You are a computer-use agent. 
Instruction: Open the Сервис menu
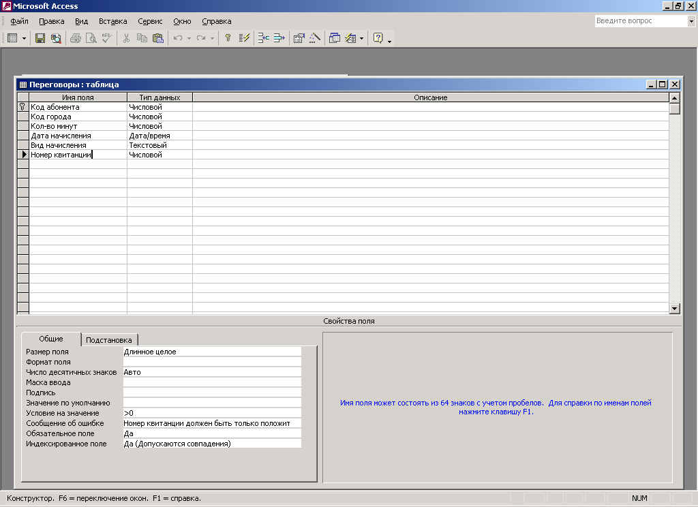[150, 21]
